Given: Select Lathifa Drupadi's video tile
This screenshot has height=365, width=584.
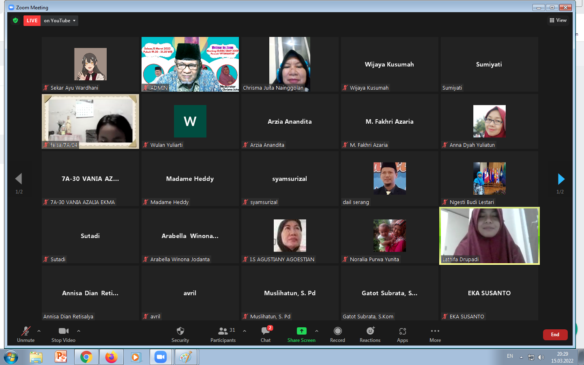Looking at the screenshot, I should [x=489, y=236].
